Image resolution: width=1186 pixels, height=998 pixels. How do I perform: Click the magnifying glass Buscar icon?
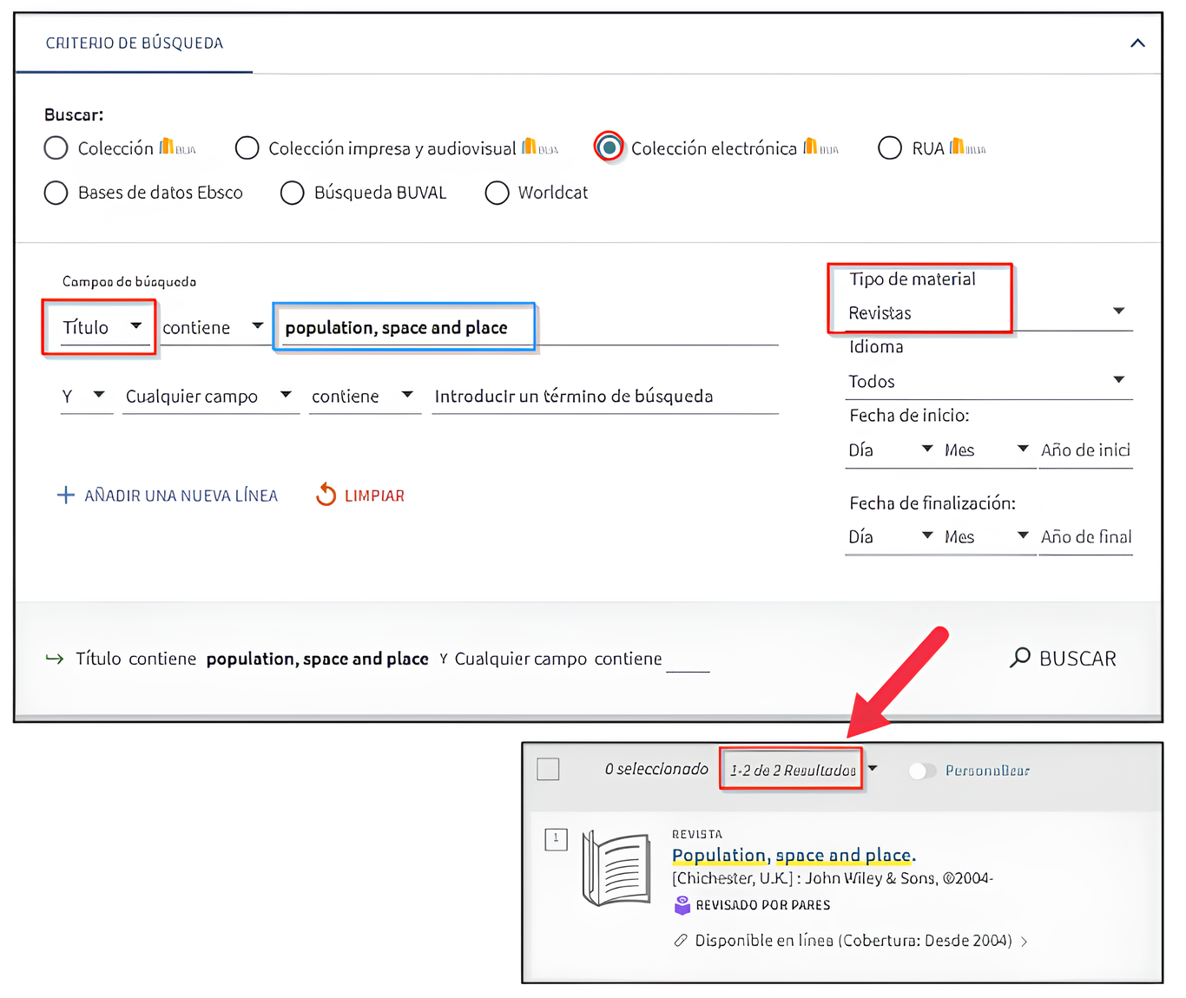tap(1020, 658)
